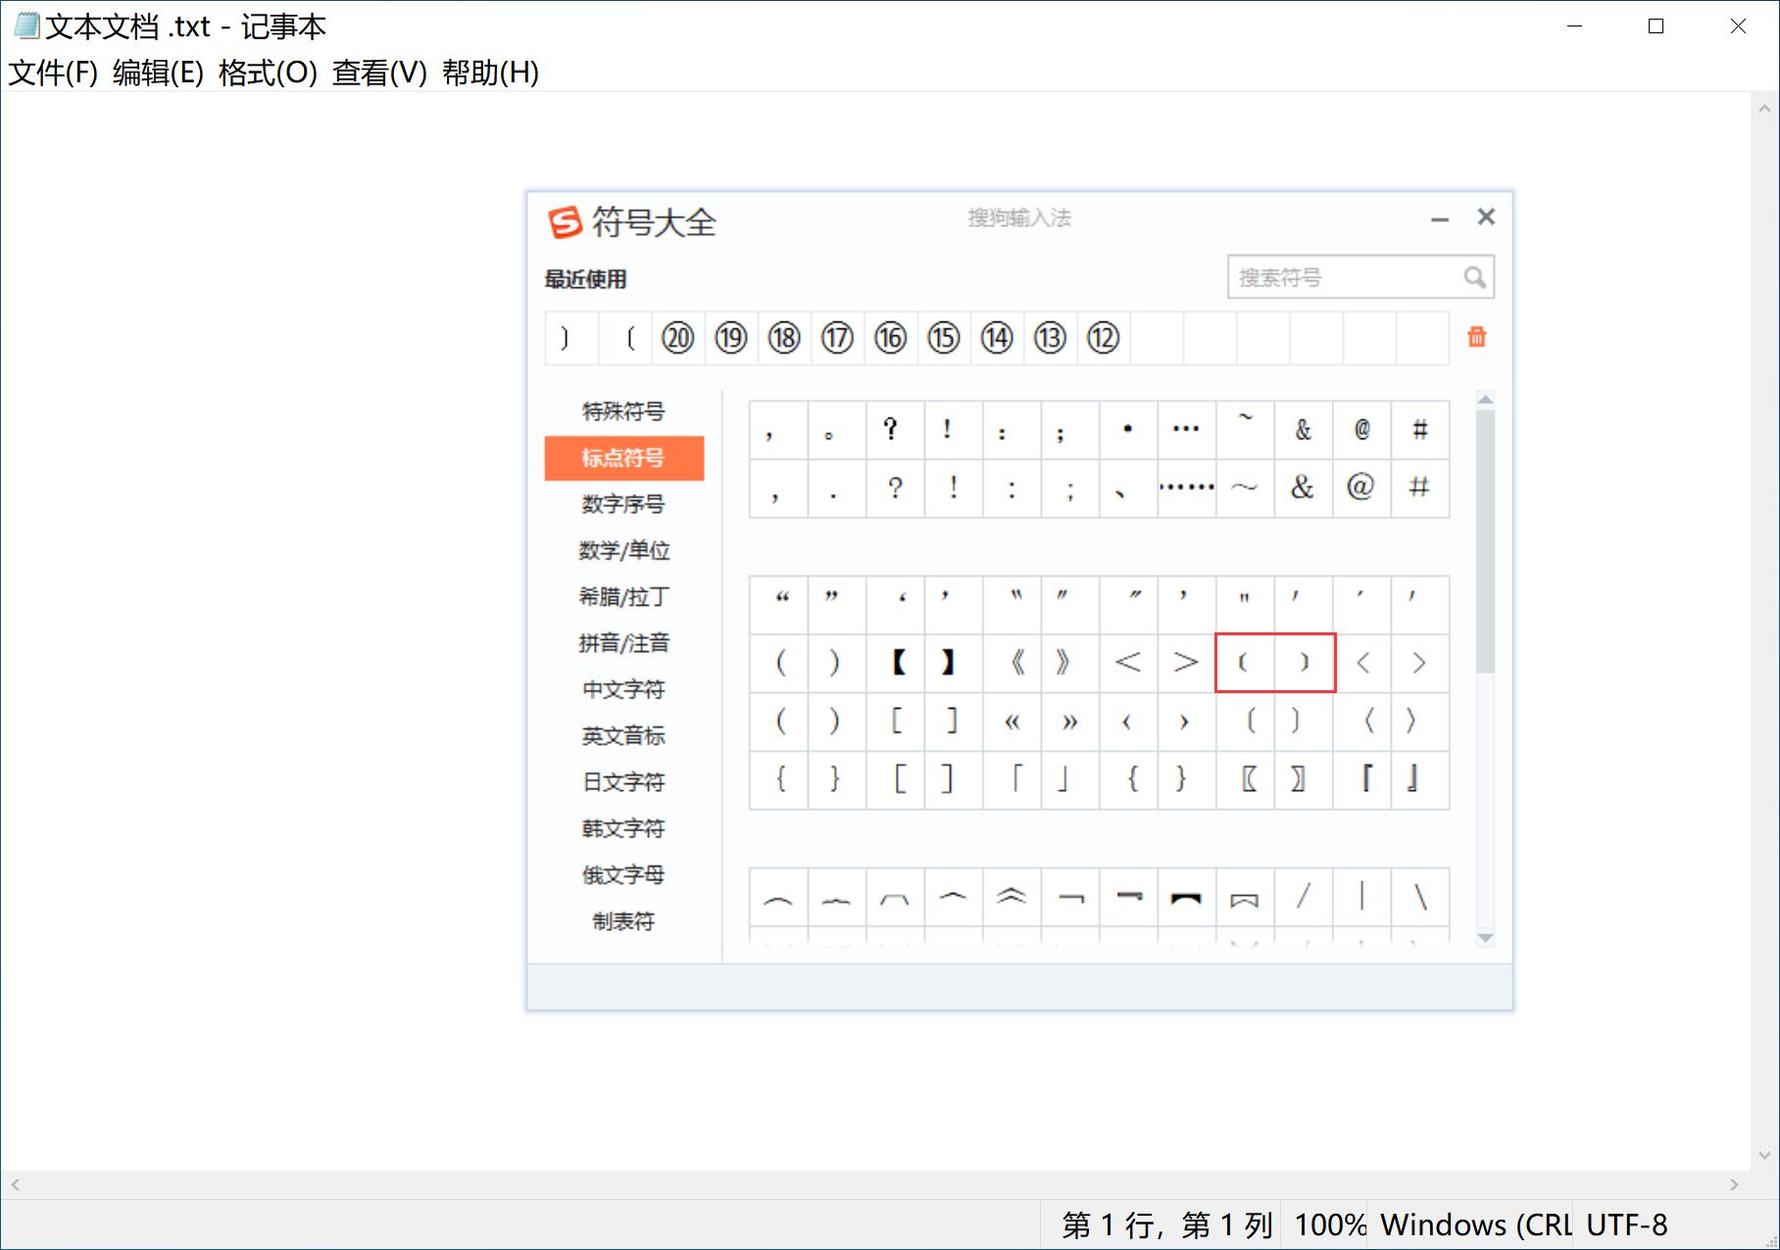1780x1250 pixels.
Task: Insert the double chevron ︽ symbol
Action: point(1013,896)
